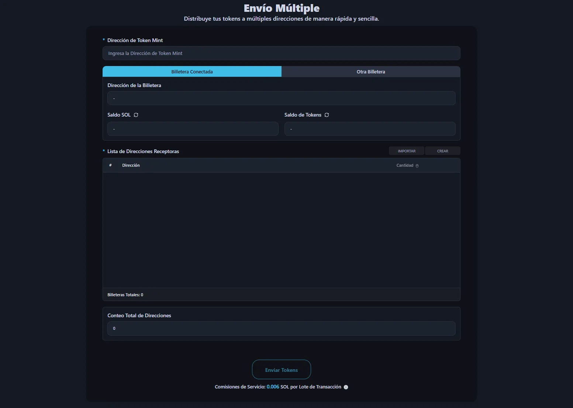Screen dimensions: 573x408
Task: Click the Dirección column header
Action: tap(131, 165)
